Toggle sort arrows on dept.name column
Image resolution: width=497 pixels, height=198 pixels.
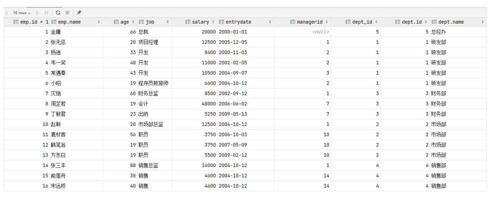(x=483, y=22)
